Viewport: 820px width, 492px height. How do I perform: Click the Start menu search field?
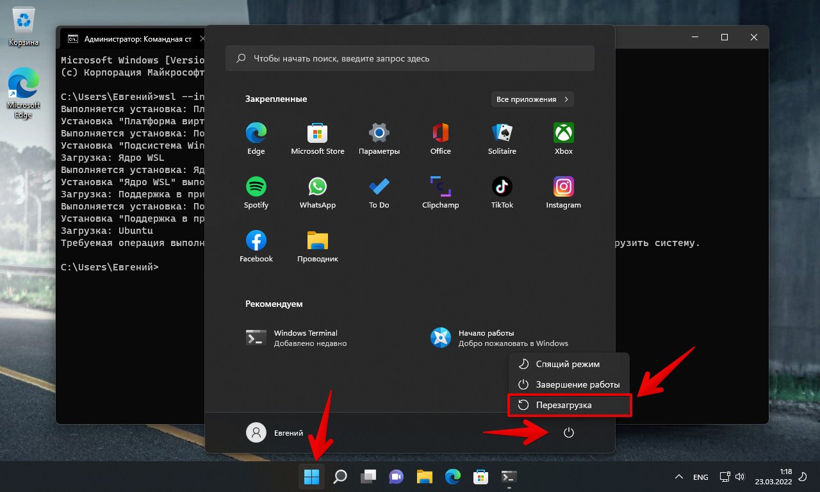click(410, 58)
